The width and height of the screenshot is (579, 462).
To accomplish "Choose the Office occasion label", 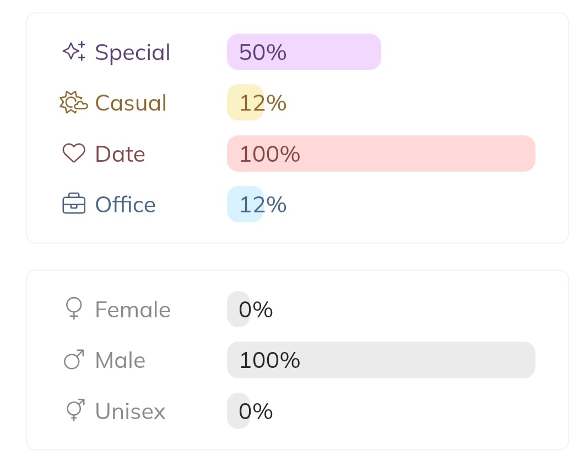I will 126,205.
